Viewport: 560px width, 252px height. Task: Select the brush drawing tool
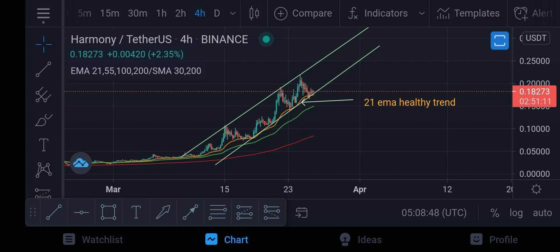tap(44, 120)
